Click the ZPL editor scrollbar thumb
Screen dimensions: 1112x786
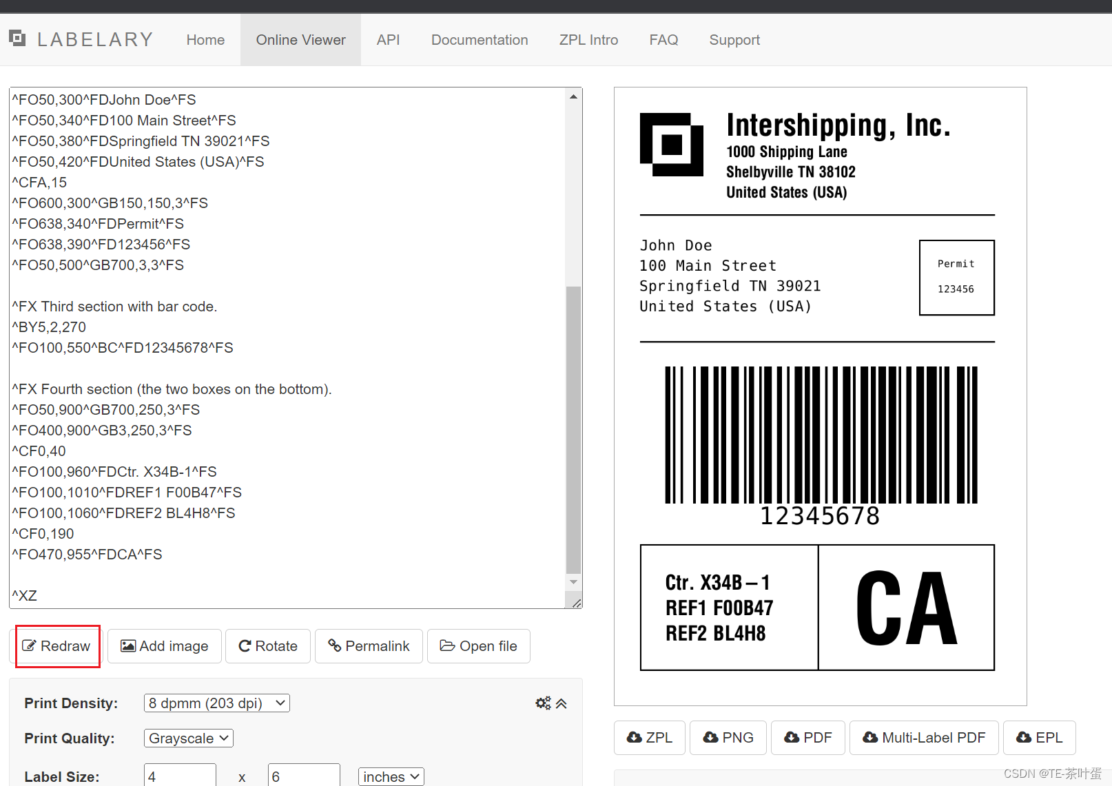point(573,429)
